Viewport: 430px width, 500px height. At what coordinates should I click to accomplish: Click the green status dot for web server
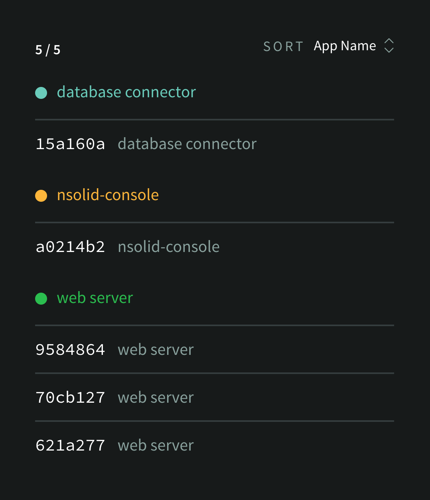coord(41,299)
